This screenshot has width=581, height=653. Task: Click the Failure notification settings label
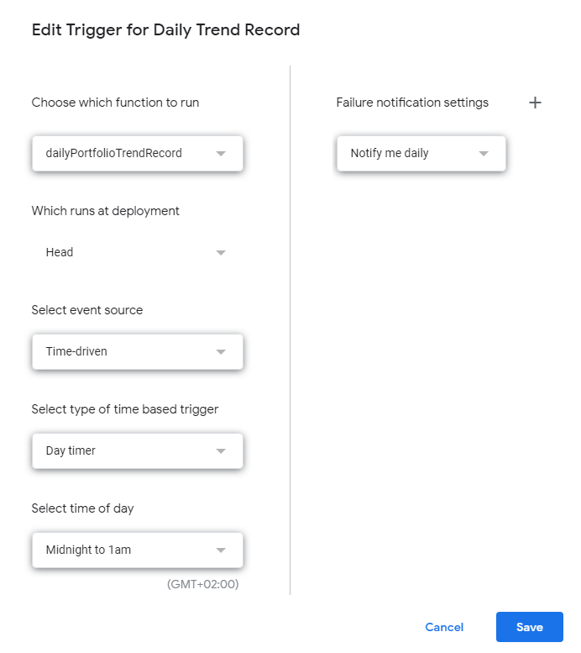click(x=411, y=103)
